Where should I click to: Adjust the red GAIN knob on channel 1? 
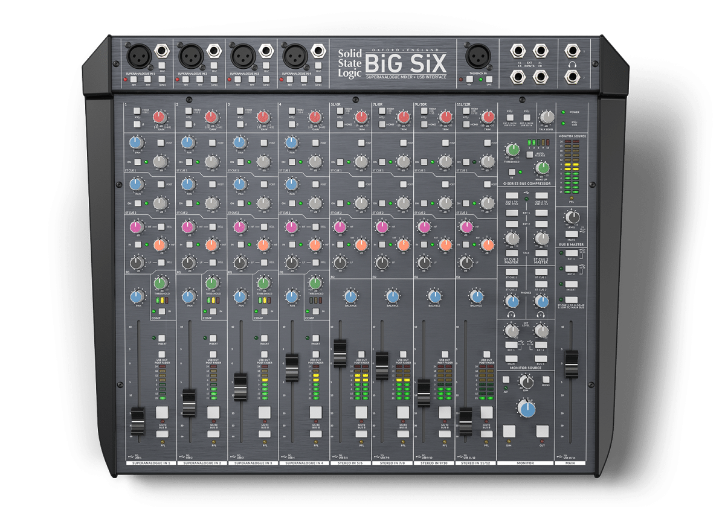point(159,116)
